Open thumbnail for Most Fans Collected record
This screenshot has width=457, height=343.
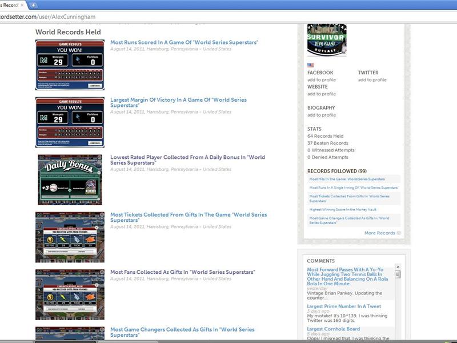pos(70,294)
